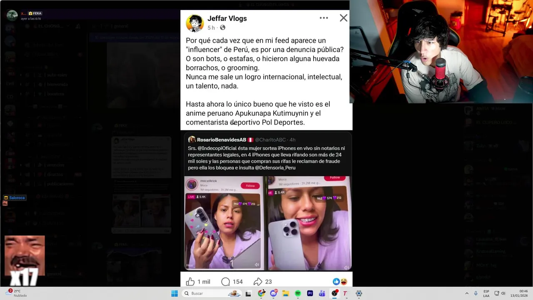533x300 pixels.
Task: Open the boosters channel in Discord
Action: [x=55, y=94]
